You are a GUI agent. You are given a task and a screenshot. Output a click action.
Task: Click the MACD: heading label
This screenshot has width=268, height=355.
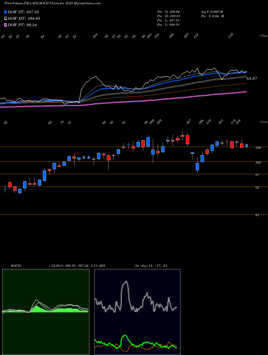point(16,266)
